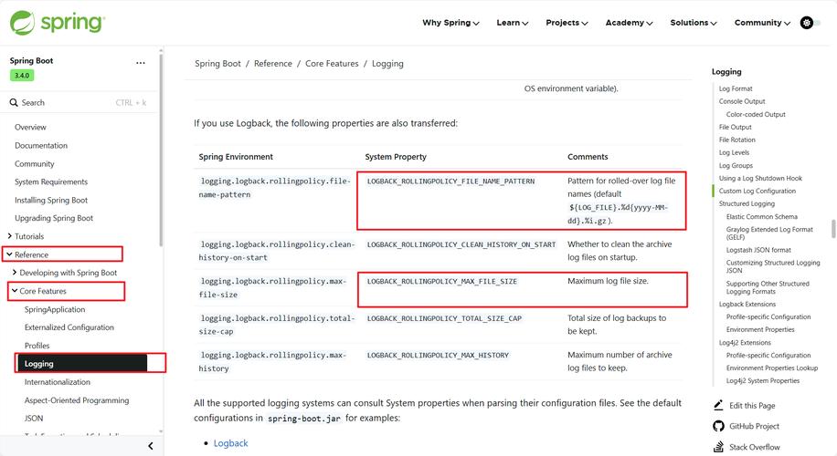Viewport: 837px width, 456px height.
Task: Open the Logback link in the list
Action: [230, 442]
